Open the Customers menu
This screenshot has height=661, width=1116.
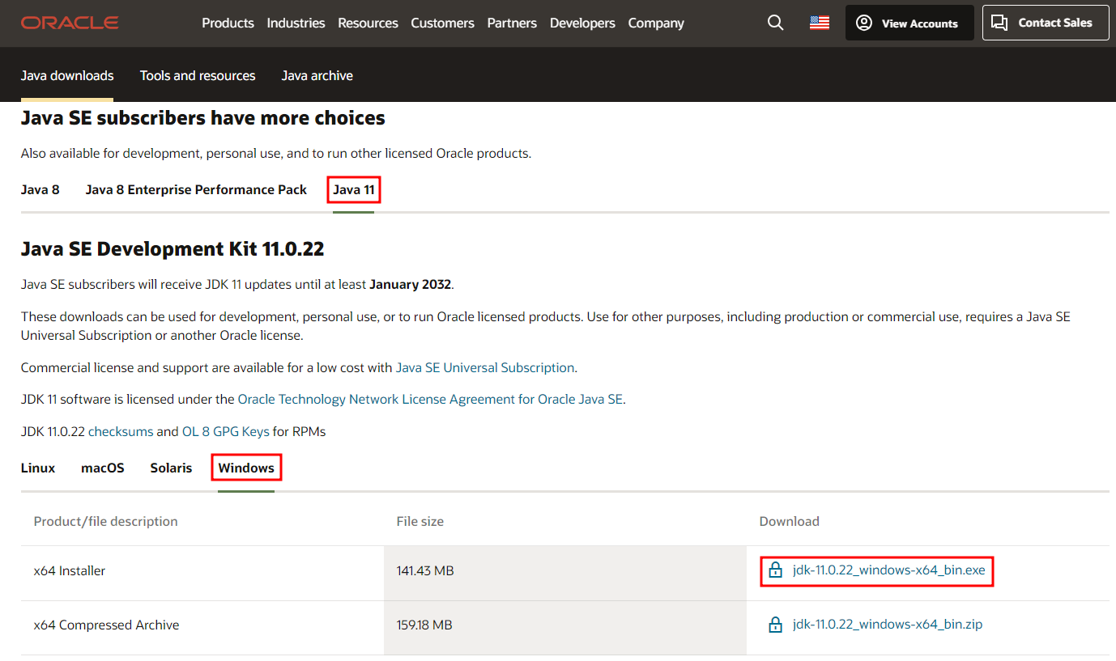click(x=442, y=23)
